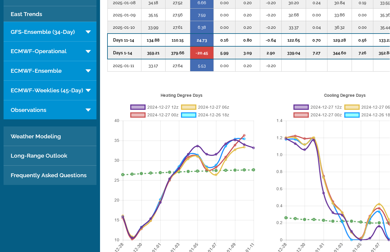The width and height of the screenshot is (390, 252).
Task: Click the Days 1-14 red -20.45 cell
Action: (202, 53)
